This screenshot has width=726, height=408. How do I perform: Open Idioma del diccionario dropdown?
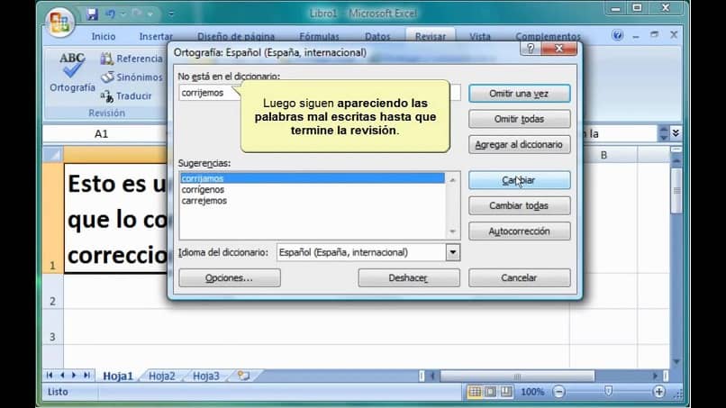[453, 252]
